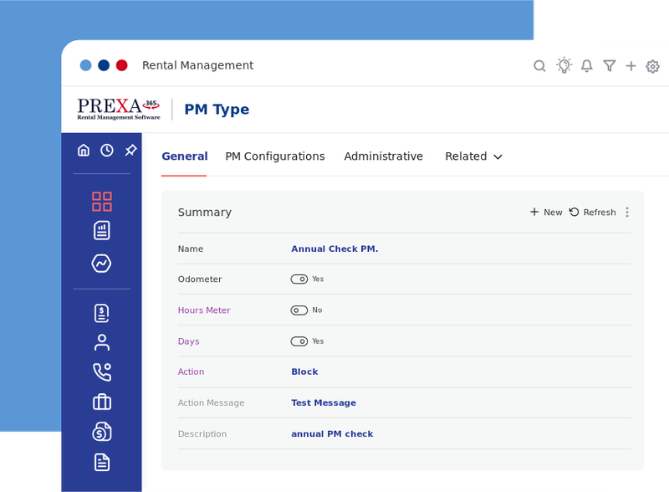Toggle the Odometer switch off

(x=300, y=279)
